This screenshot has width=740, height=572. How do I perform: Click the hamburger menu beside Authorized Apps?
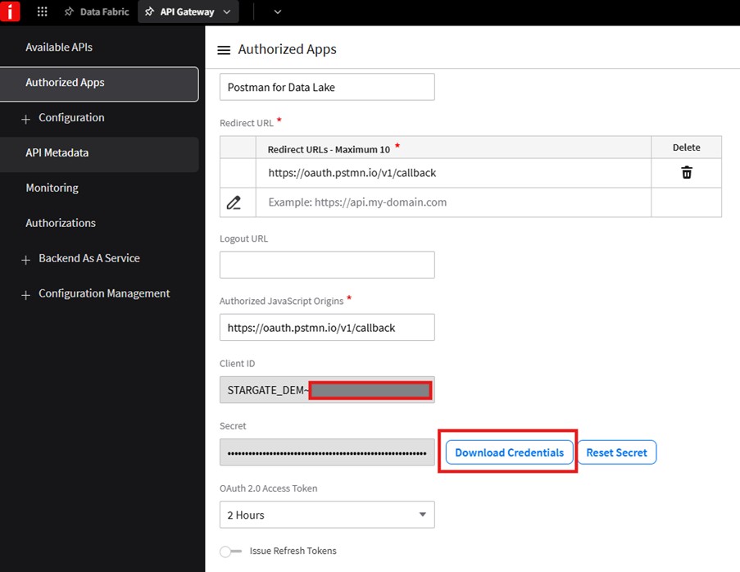pos(224,50)
